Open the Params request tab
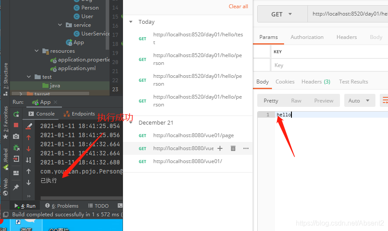This screenshot has width=388, height=231. 268,37
